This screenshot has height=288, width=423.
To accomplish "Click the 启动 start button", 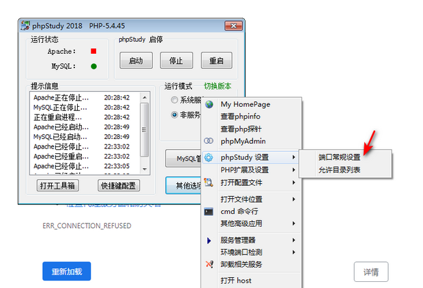I will coord(136,61).
